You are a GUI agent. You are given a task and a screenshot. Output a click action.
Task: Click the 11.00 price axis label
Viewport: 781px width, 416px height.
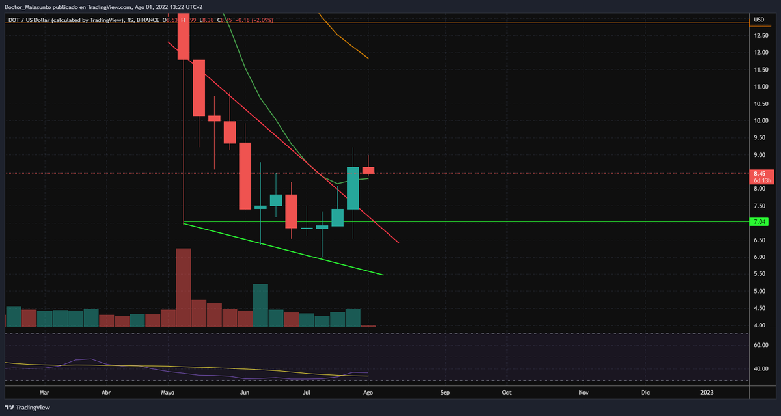[761, 87]
